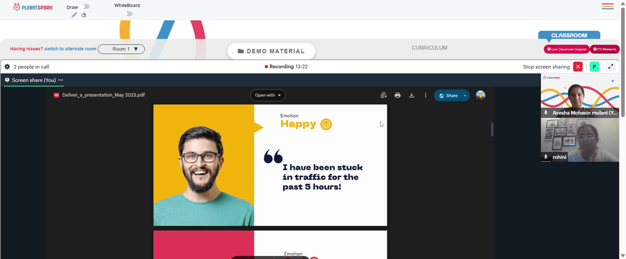
Task: Open the hamburger menu at top right
Action: pyautogui.click(x=608, y=6)
